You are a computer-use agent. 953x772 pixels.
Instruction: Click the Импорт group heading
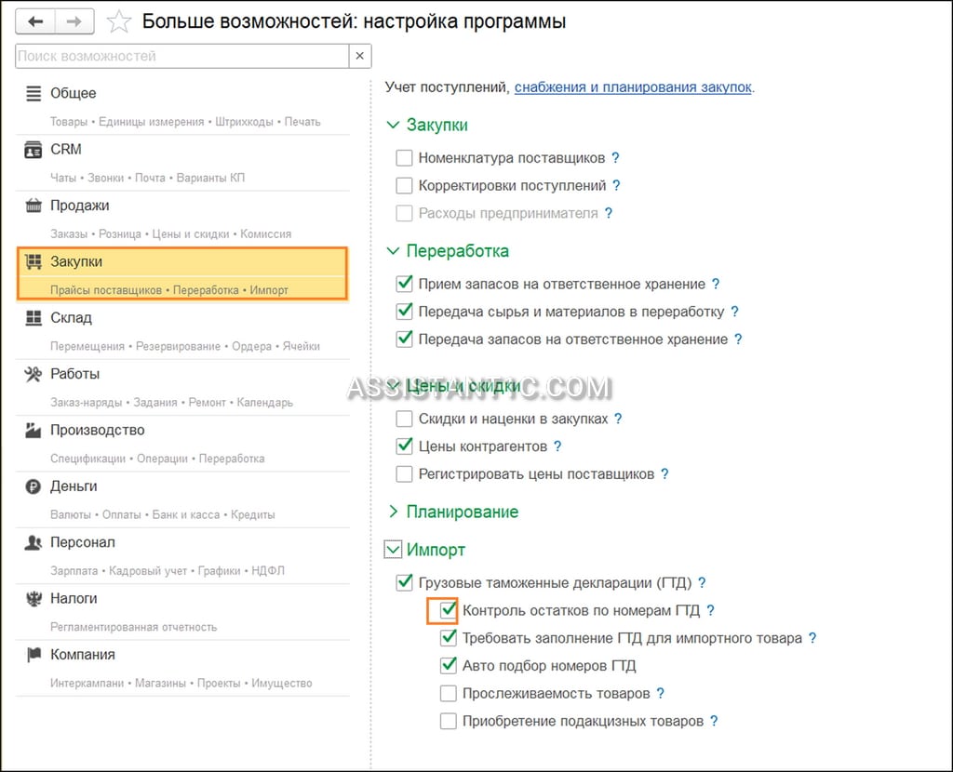436,550
